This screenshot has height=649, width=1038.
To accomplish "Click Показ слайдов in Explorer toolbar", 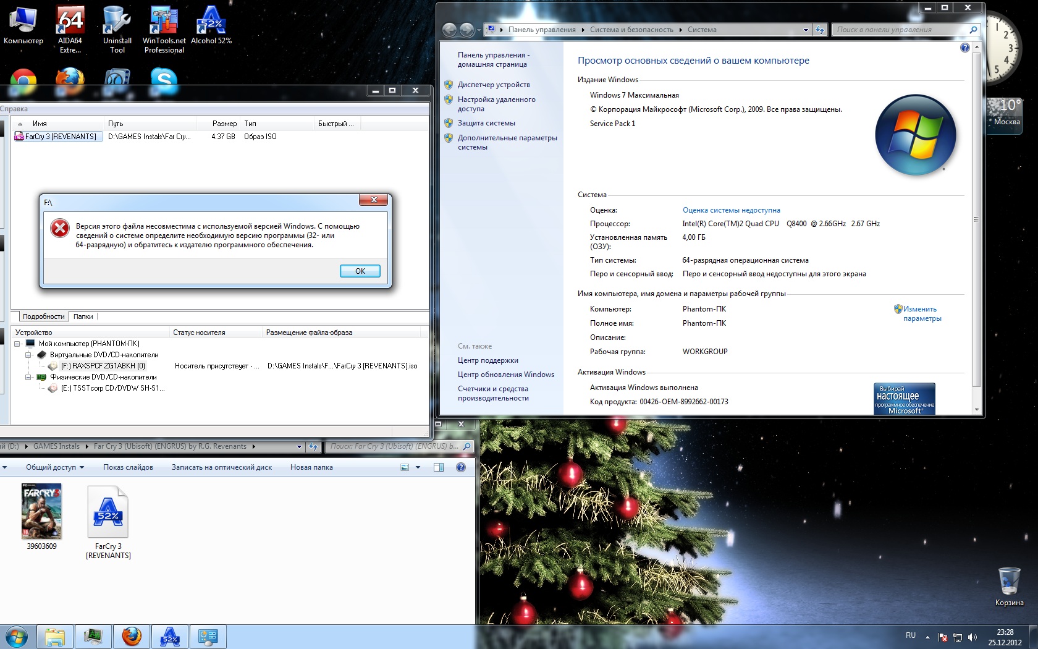I will coord(128,467).
